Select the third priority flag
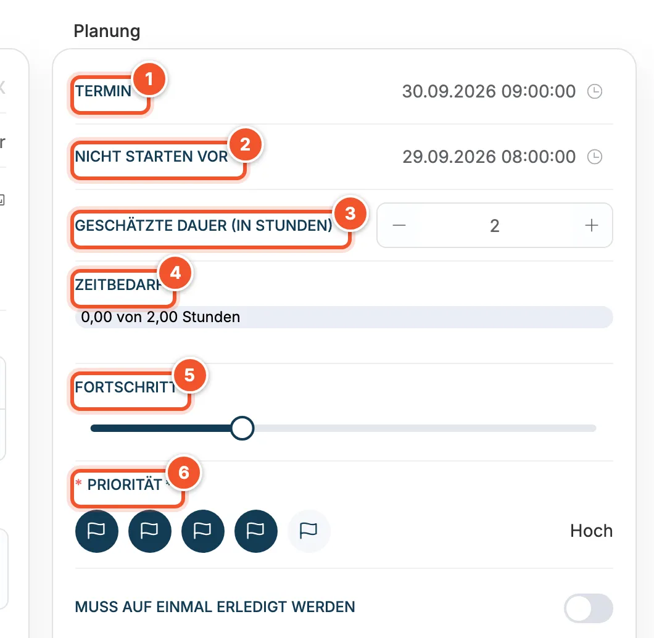This screenshot has height=638, width=654. pyautogui.click(x=203, y=531)
